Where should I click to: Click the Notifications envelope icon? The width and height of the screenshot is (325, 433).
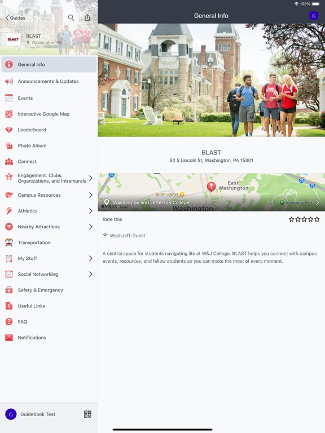pyautogui.click(x=9, y=338)
